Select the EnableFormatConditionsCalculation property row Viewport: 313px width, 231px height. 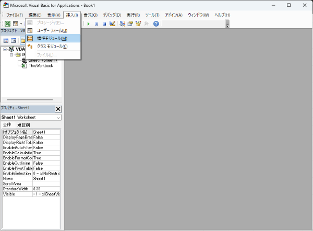tap(31, 158)
